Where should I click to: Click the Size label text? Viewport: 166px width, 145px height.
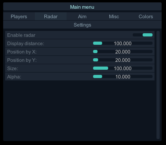tap(13, 69)
